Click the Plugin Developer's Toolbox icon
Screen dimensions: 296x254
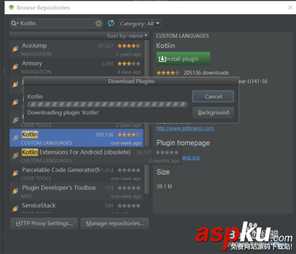point(15,191)
